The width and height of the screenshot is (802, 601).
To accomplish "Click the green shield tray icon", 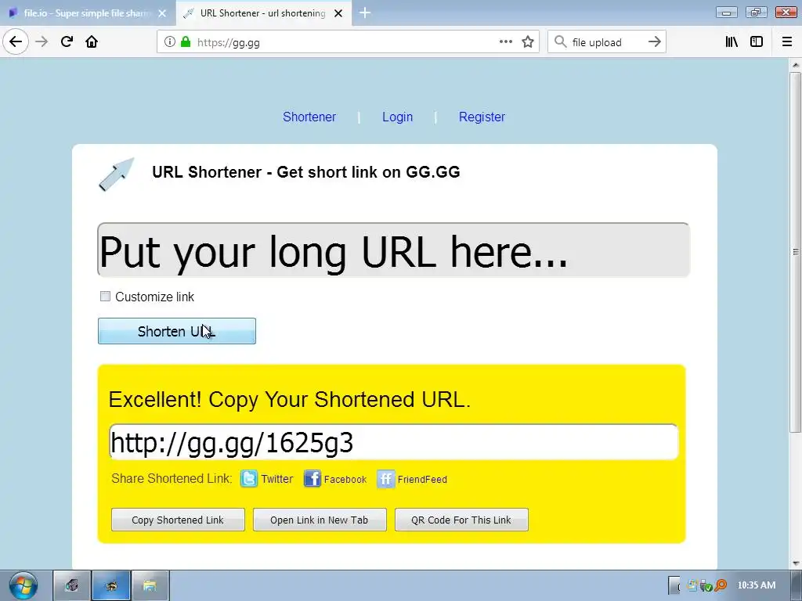I will [x=708, y=586].
